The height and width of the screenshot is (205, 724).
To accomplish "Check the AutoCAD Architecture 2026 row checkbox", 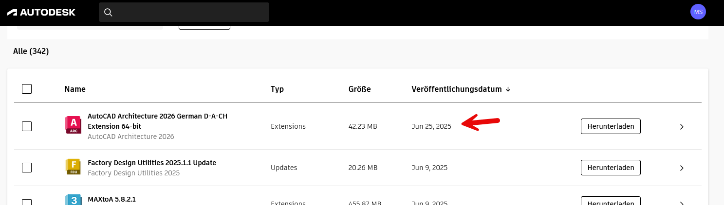I will point(27,126).
